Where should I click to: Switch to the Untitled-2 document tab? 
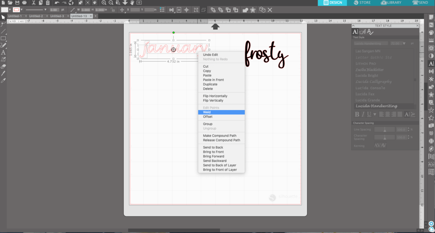38,16
